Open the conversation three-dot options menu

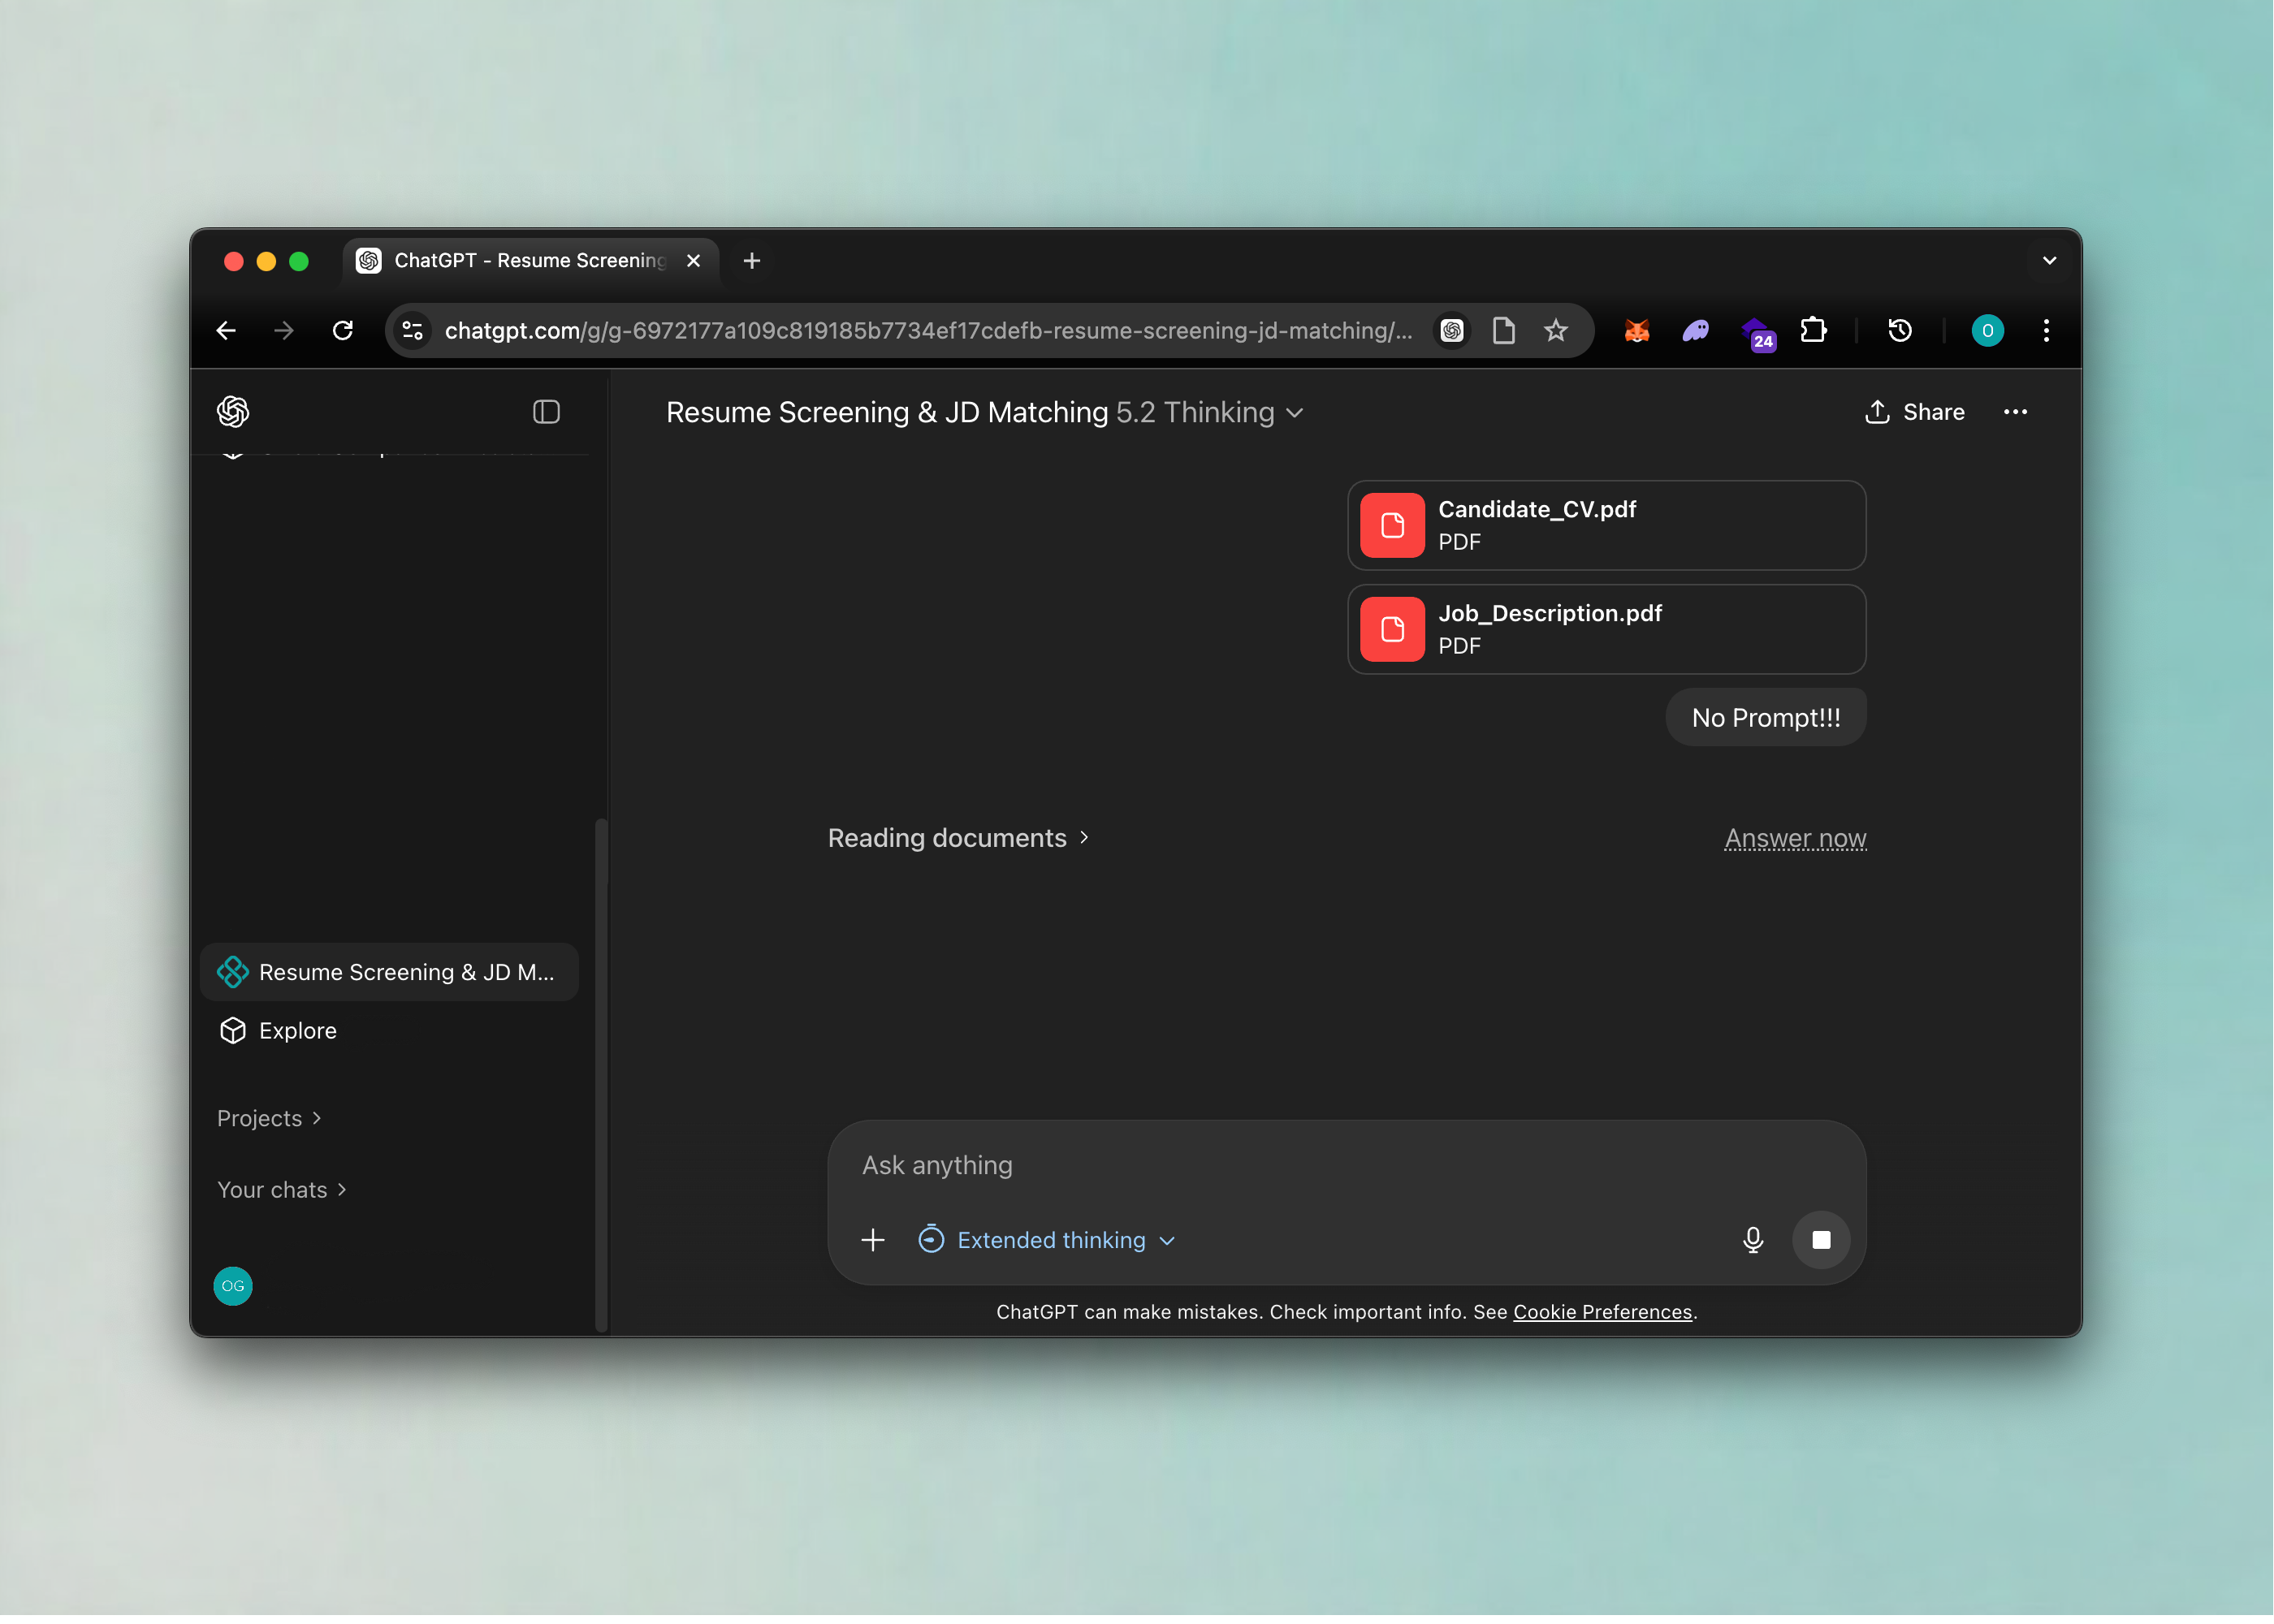(2015, 412)
